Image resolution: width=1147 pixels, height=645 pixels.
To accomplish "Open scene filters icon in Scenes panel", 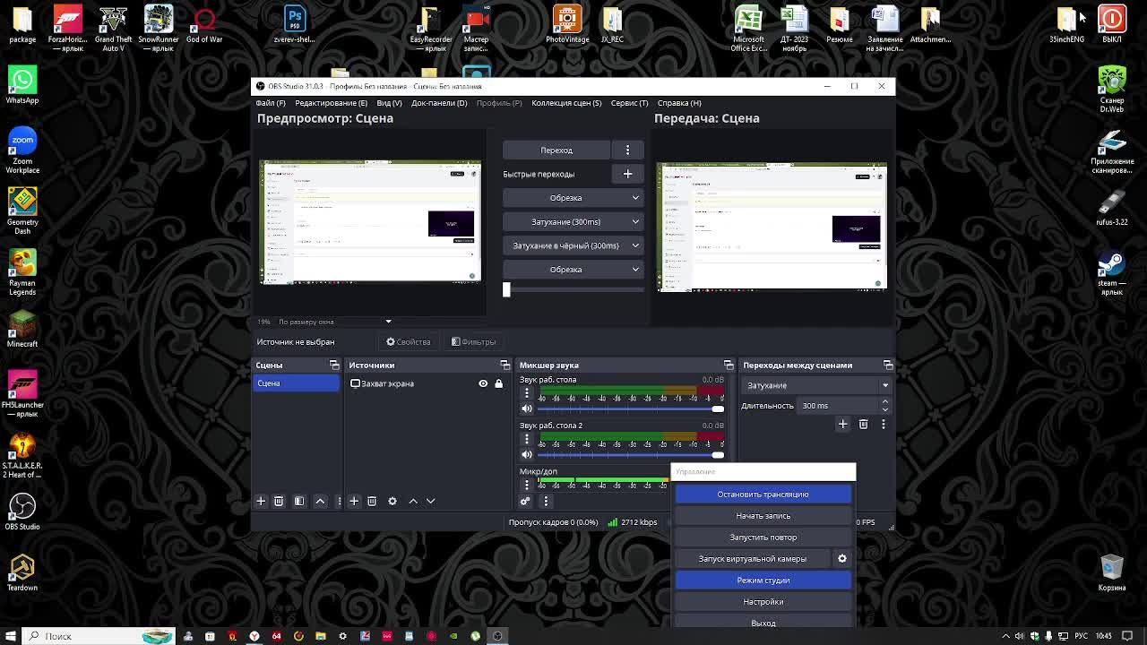I will pos(299,501).
